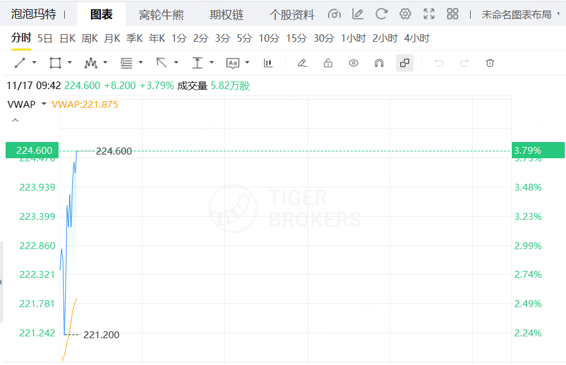Image resolution: width=566 pixels, height=365 pixels.
Task: Open the rectangle shape tool dropdown
Action: pos(70,62)
